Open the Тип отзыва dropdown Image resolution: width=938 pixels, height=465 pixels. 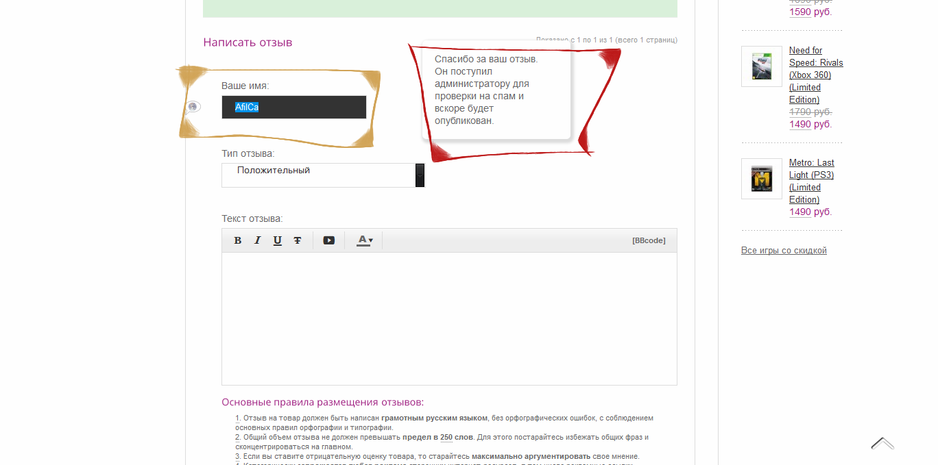[x=323, y=175]
